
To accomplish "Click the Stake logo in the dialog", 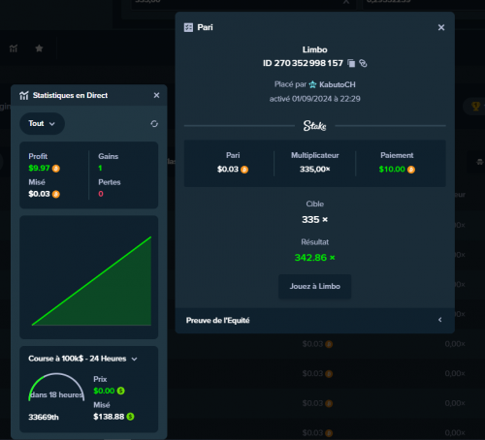I will (x=314, y=126).
